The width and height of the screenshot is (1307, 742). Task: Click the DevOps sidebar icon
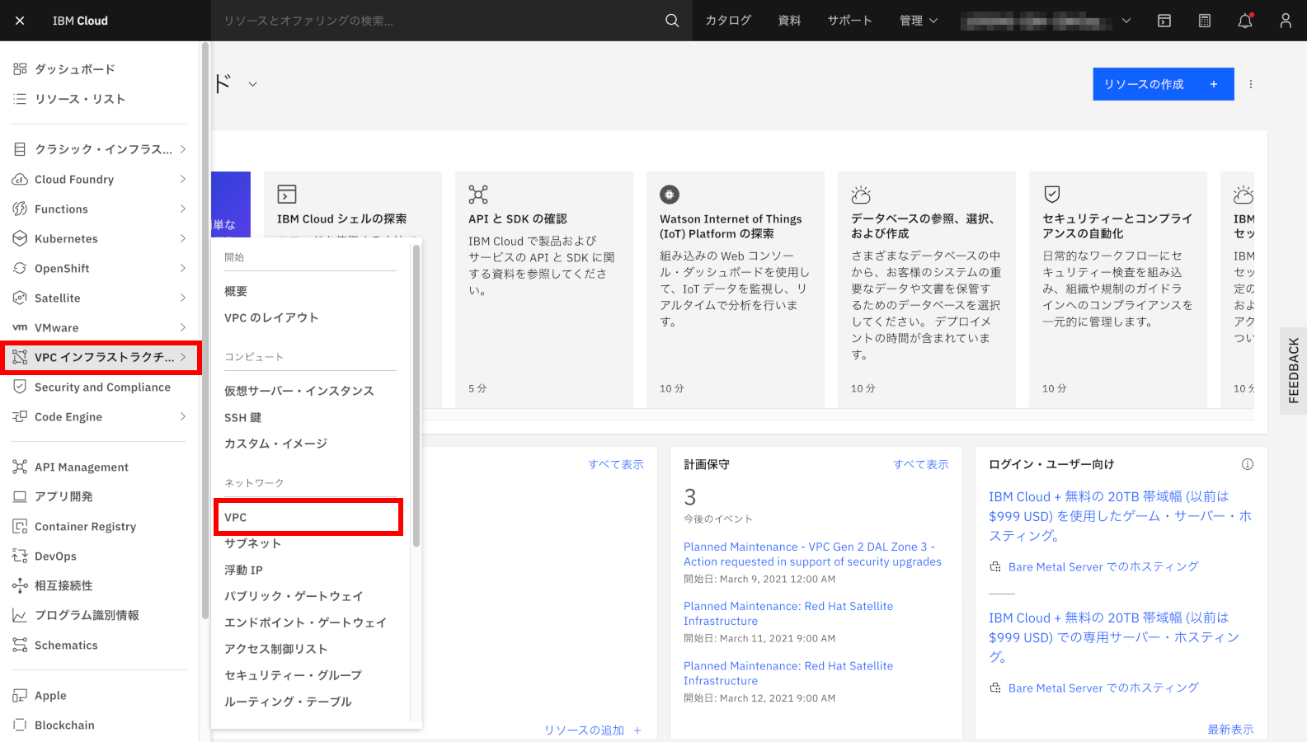[x=20, y=556]
